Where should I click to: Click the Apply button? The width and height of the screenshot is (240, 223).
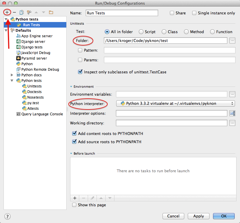tap(199, 216)
